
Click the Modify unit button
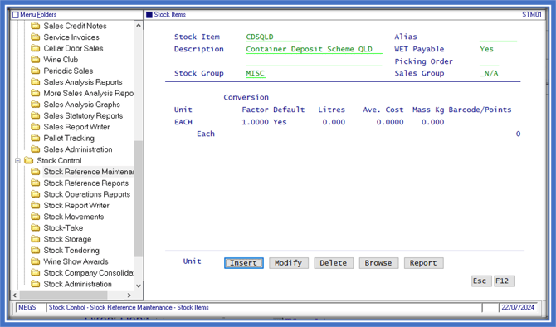288,263
